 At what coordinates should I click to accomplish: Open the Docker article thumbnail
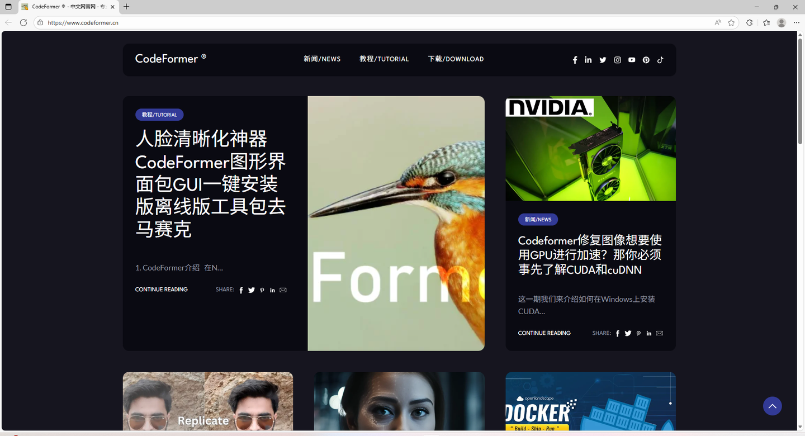click(x=591, y=401)
